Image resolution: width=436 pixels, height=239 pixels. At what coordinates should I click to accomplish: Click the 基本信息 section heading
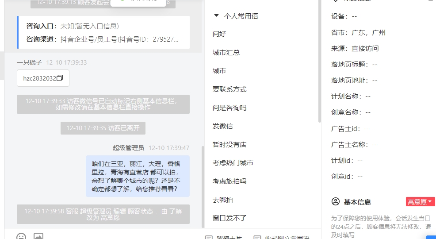[357, 202]
